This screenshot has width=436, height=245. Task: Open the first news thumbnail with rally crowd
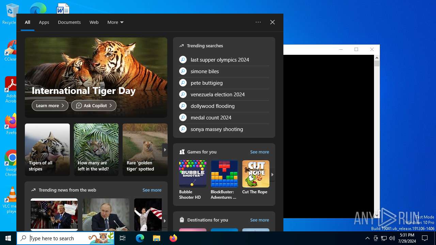click(x=54, y=215)
